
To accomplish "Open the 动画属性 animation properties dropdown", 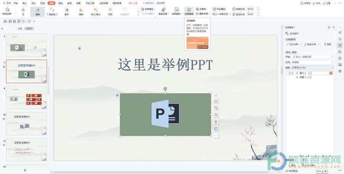I will click(148, 9).
